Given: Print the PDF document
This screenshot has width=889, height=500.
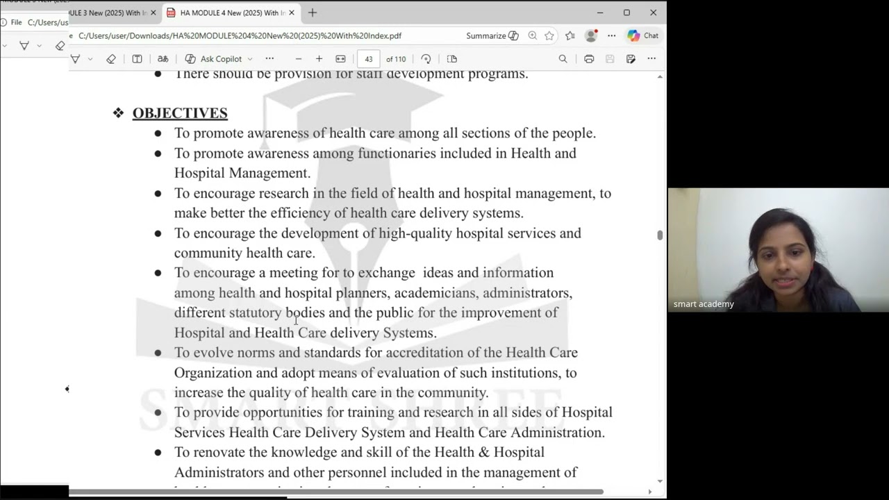Looking at the screenshot, I should pos(589,59).
